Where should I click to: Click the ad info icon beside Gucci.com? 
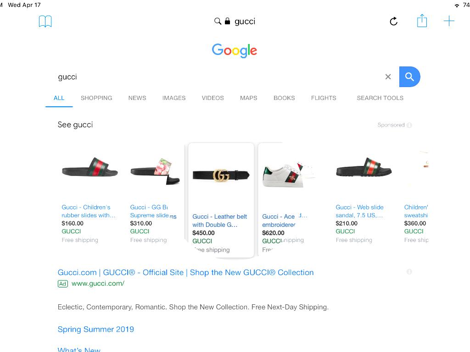409,272
